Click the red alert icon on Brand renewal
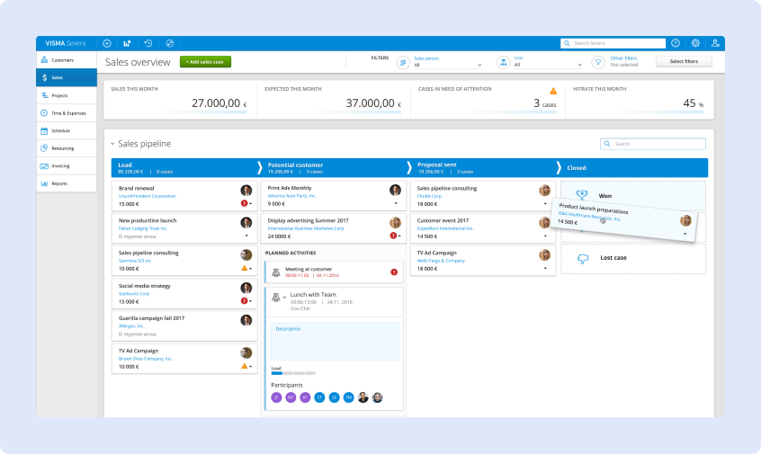Viewport: 761px width, 454px height. point(244,203)
